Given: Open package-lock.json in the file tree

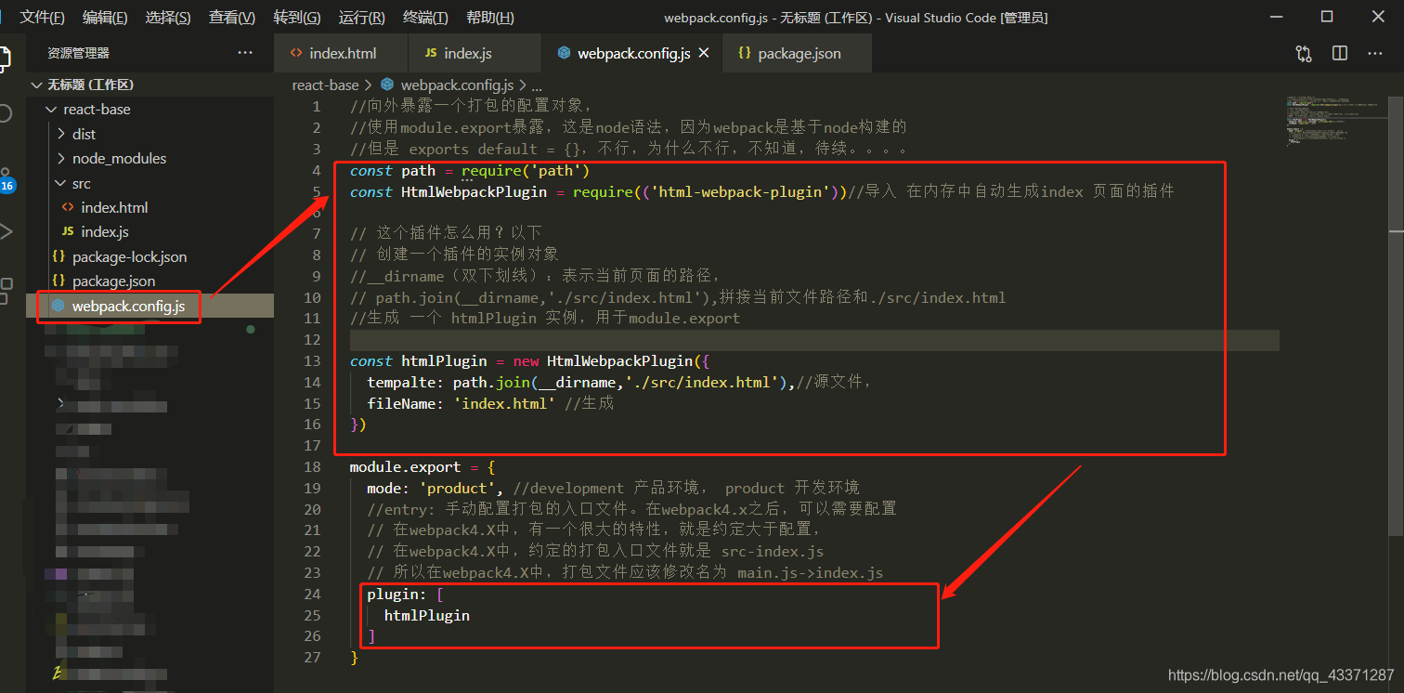Looking at the screenshot, I should pyautogui.click(x=149, y=256).
